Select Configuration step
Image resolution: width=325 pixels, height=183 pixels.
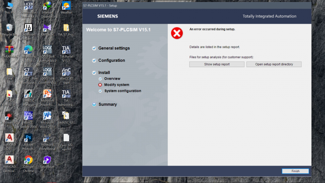coord(111,60)
